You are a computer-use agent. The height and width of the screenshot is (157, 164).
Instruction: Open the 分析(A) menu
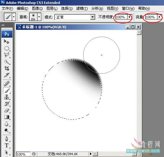[x=97, y=9]
